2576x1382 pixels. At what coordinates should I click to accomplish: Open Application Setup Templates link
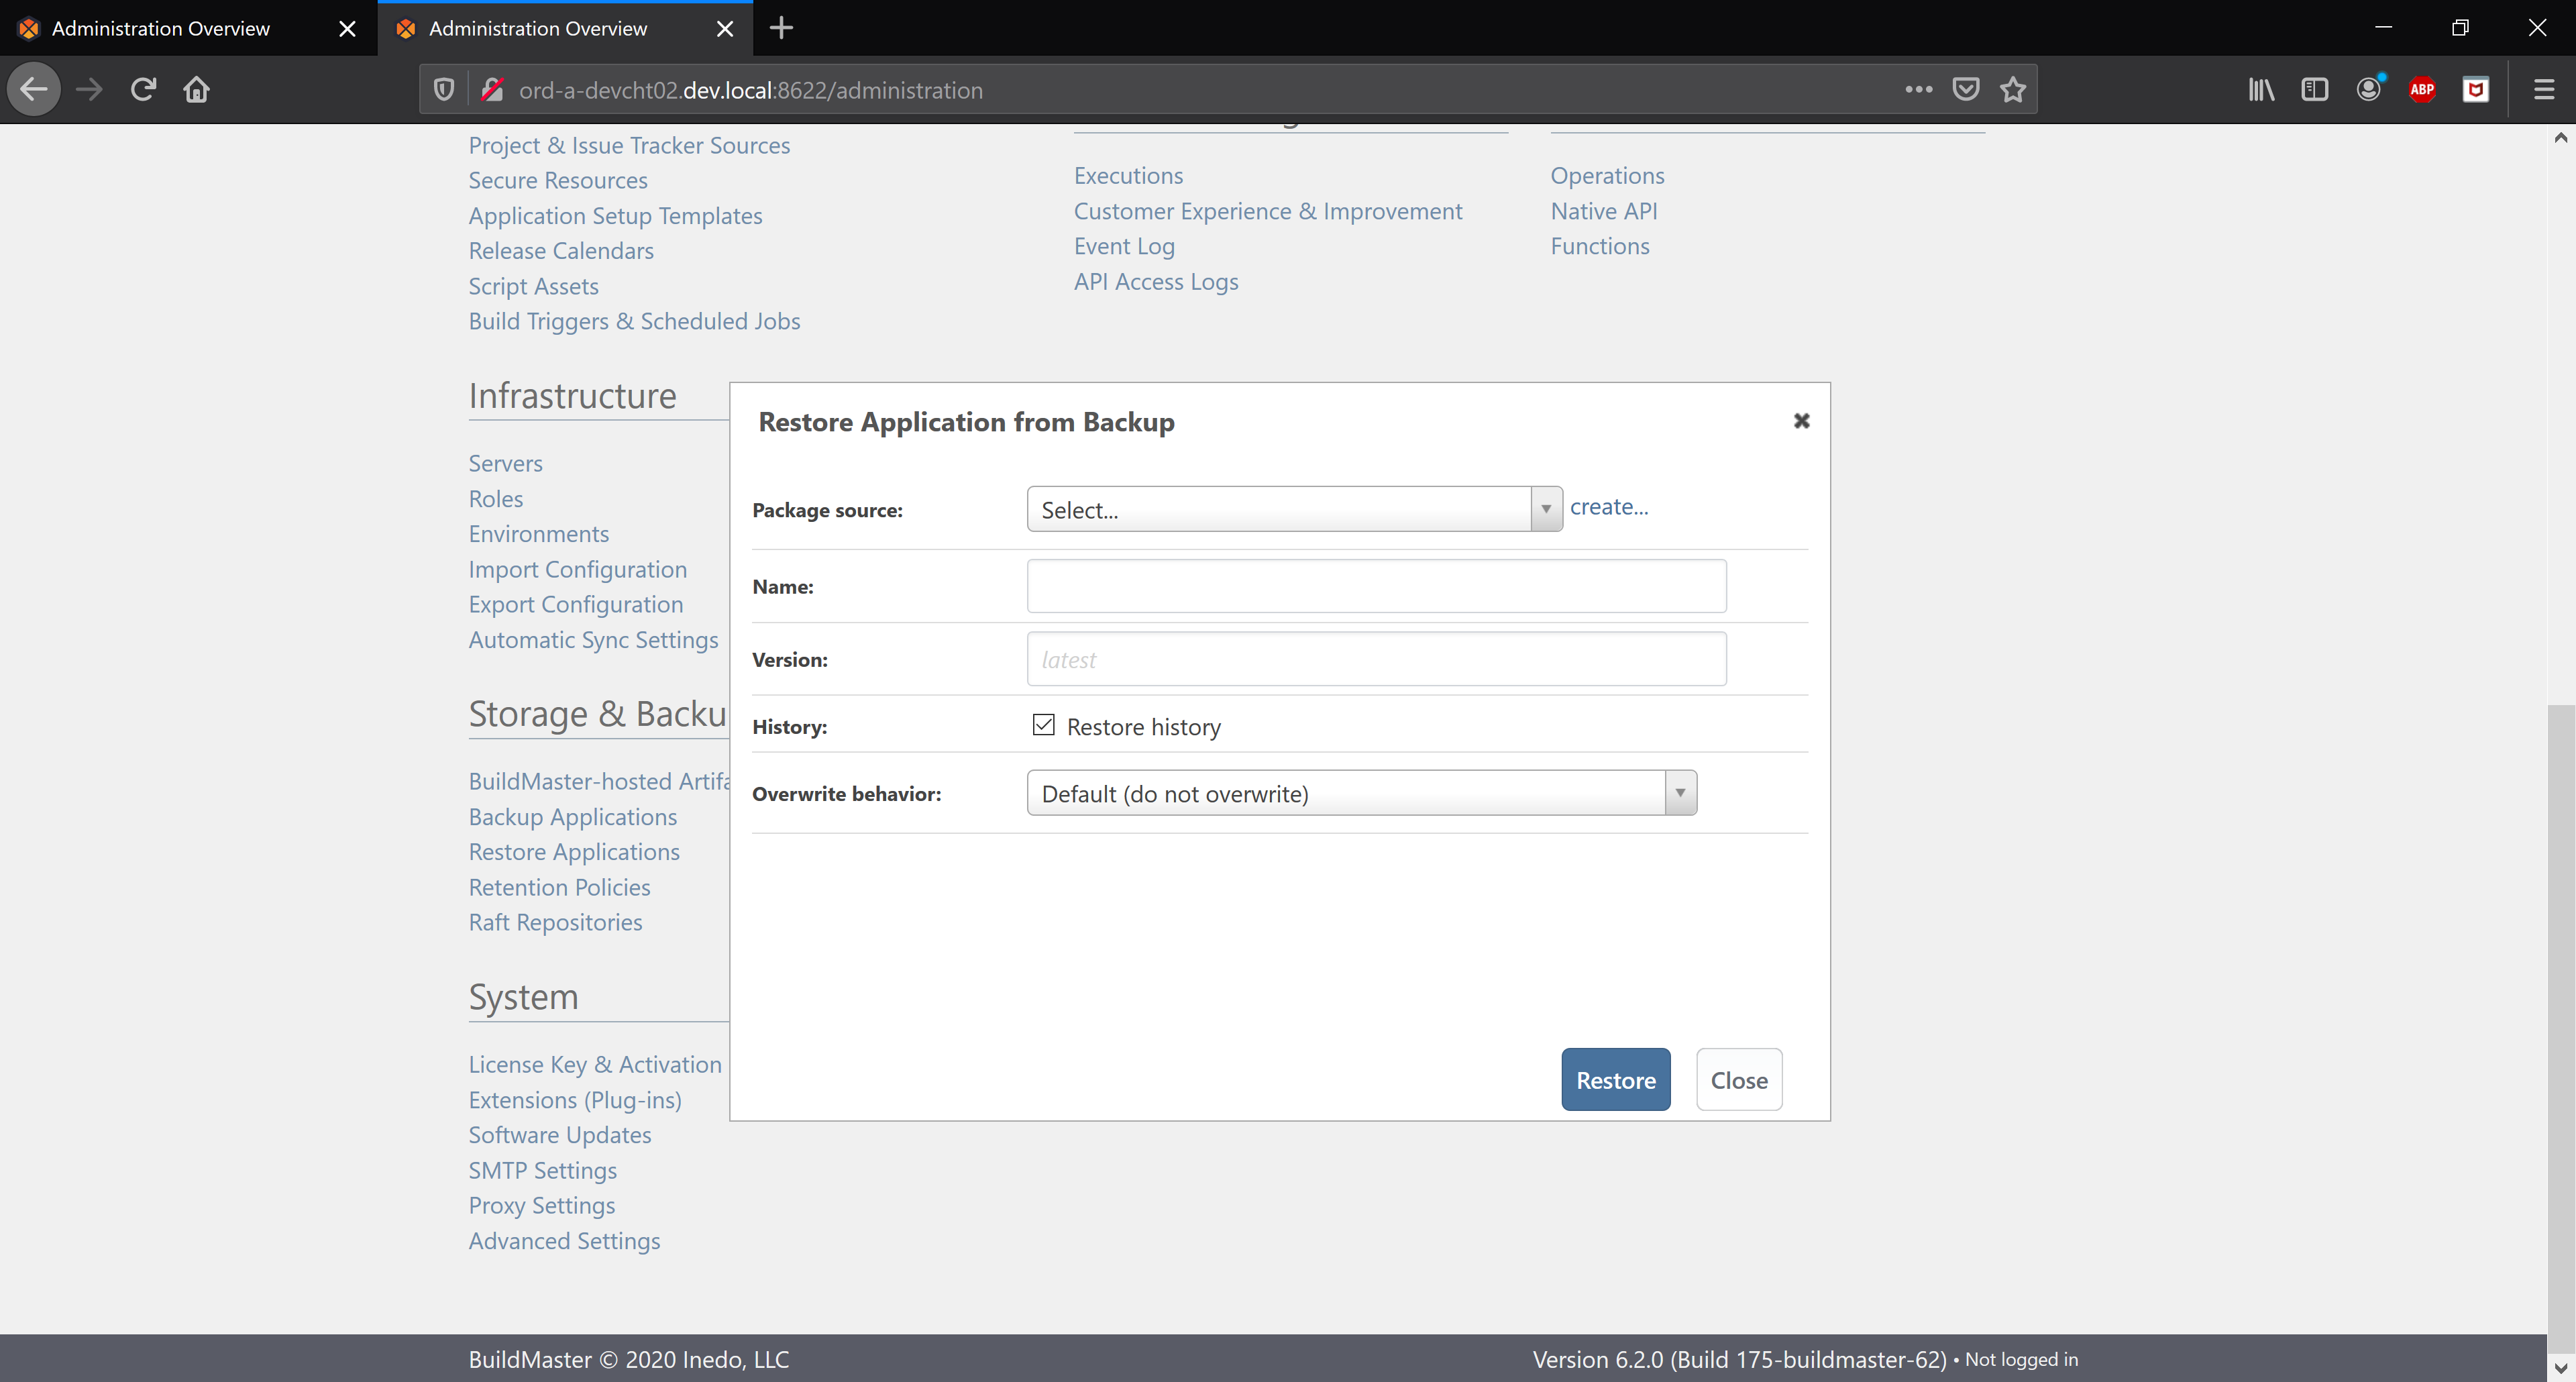[x=615, y=216]
